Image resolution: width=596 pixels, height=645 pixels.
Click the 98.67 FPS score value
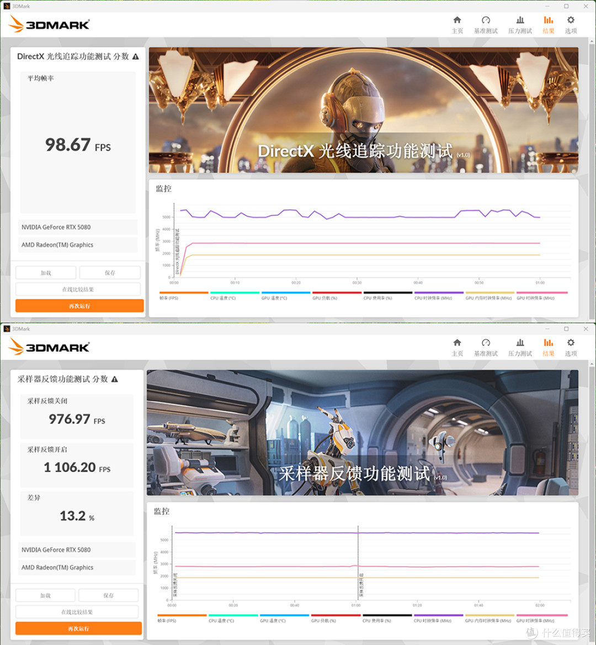[78, 145]
